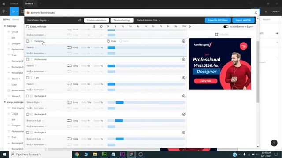Select Ellipse 1 layer in layers panel

pyautogui.click(x=16, y=79)
